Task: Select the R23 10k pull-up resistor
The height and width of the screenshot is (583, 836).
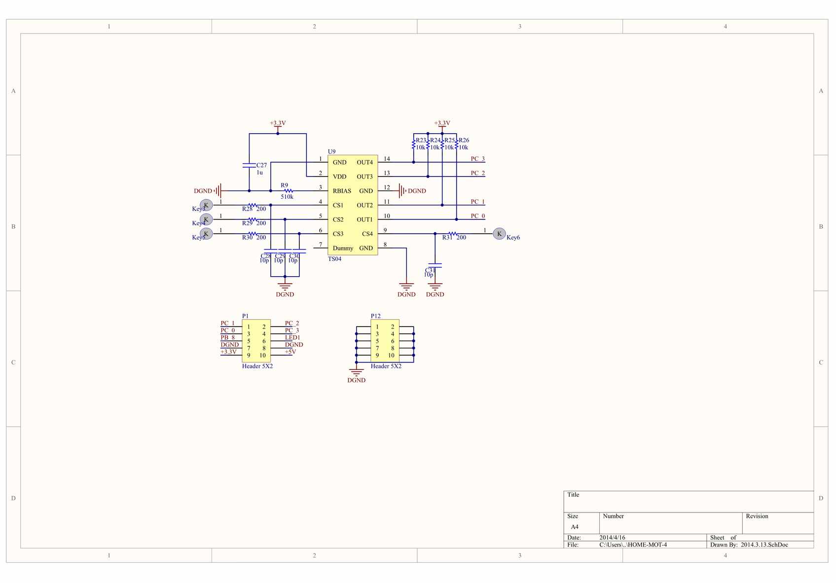Action: [413, 144]
